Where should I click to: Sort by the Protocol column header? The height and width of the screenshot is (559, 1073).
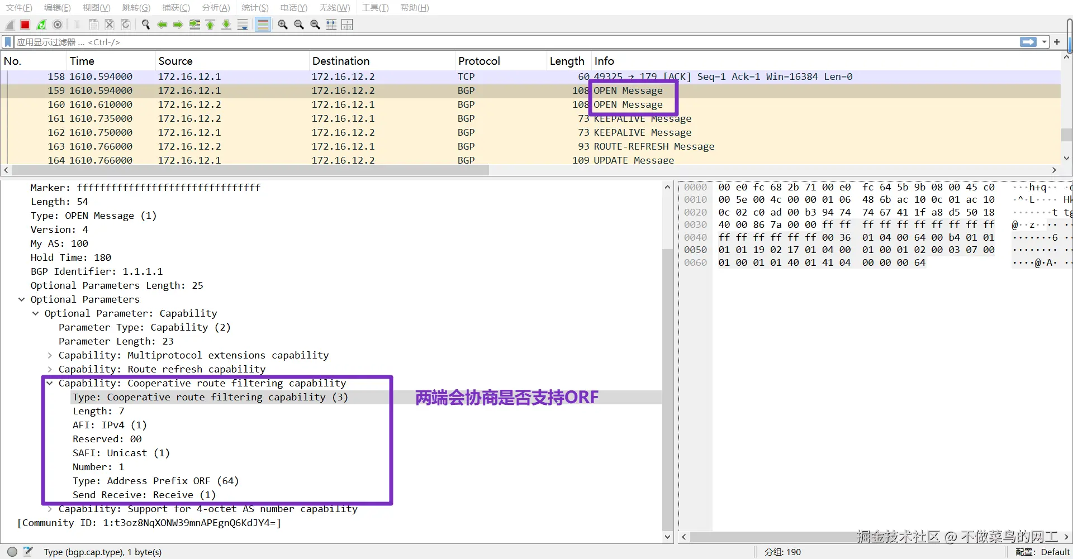pyautogui.click(x=501, y=61)
